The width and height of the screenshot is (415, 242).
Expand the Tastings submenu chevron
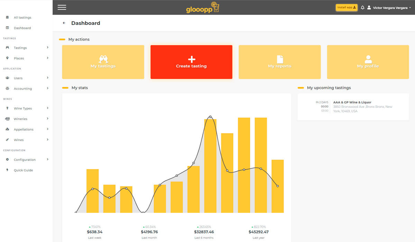[47, 48]
